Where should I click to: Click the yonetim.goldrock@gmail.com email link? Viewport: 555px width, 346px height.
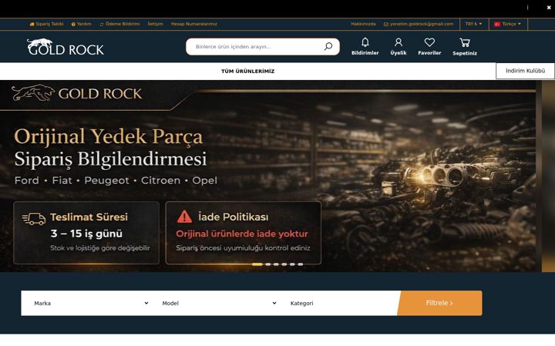point(419,24)
